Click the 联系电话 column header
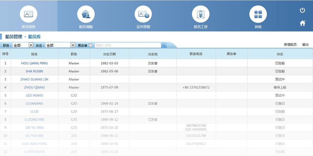313x156 pixels. point(196,54)
